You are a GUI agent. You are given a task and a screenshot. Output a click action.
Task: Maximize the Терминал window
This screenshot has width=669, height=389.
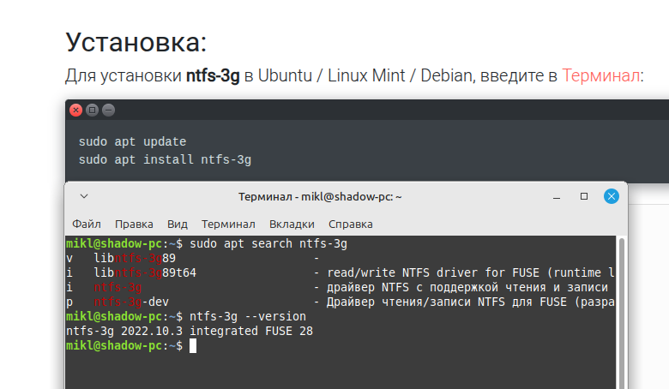point(584,196)
